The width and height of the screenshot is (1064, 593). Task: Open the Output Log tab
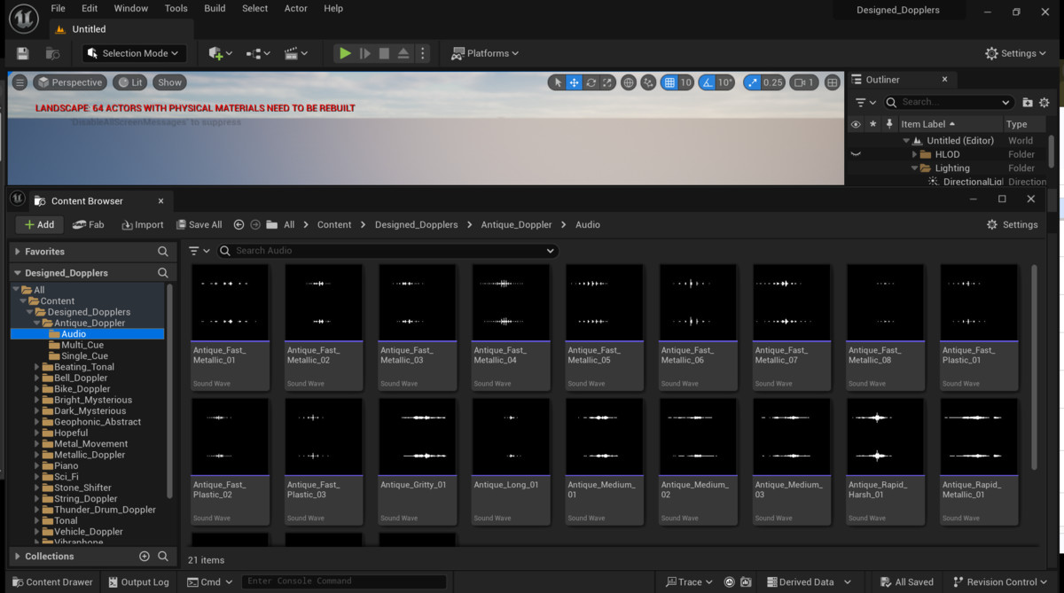[138, 582]
